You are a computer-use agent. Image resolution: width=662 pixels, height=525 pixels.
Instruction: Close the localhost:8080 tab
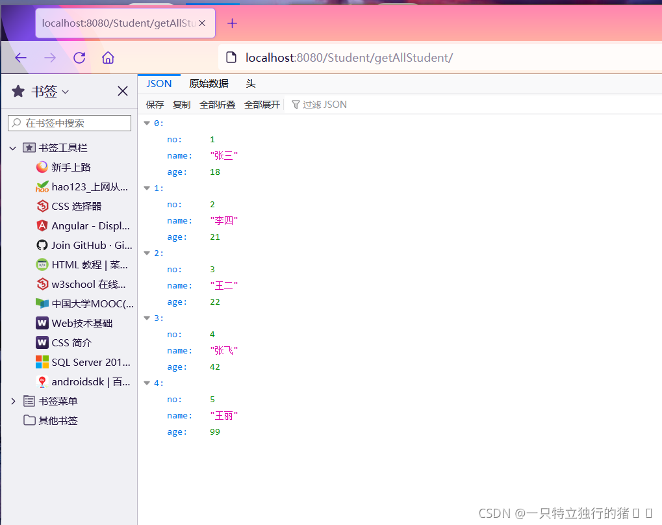202,23
